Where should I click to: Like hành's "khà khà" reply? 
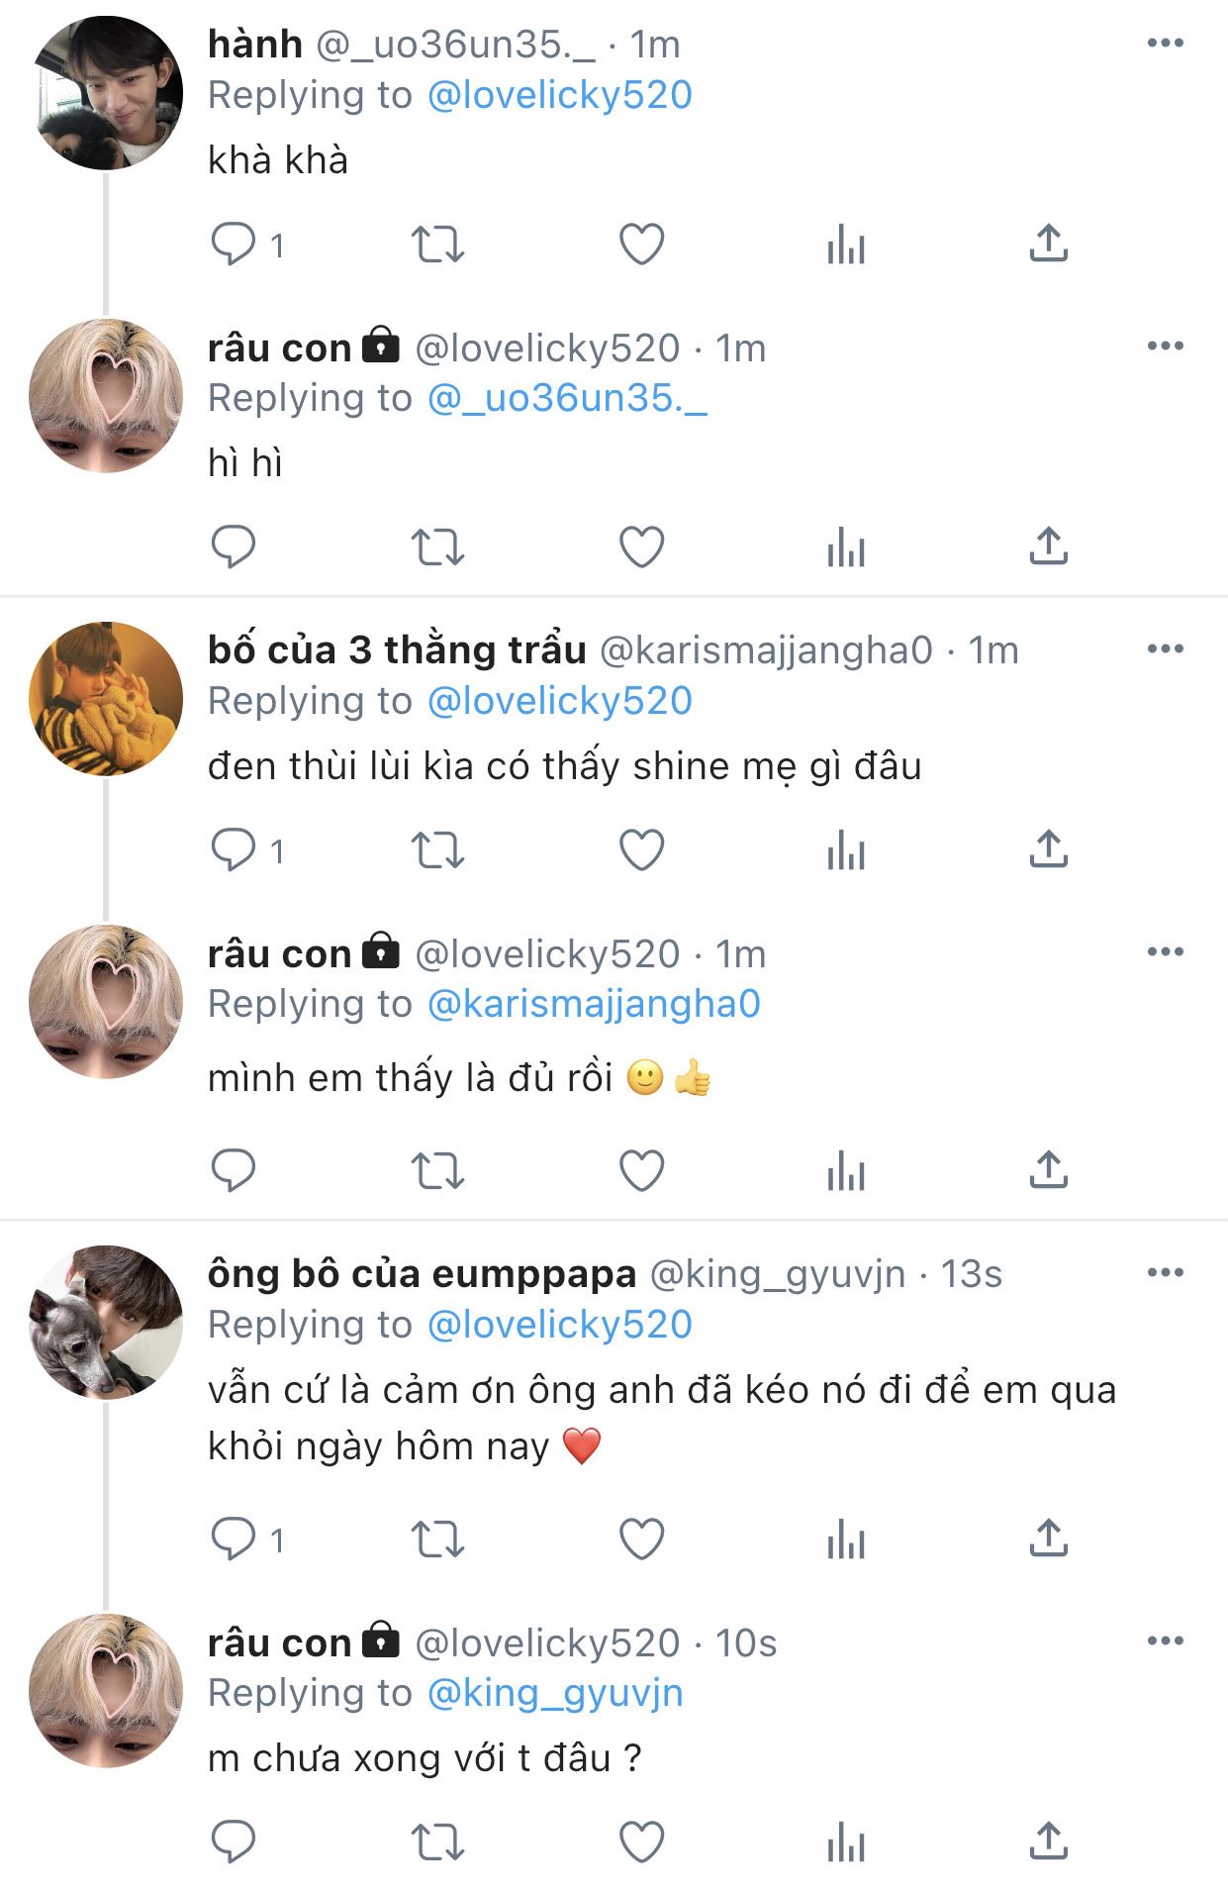coord(641,245)
